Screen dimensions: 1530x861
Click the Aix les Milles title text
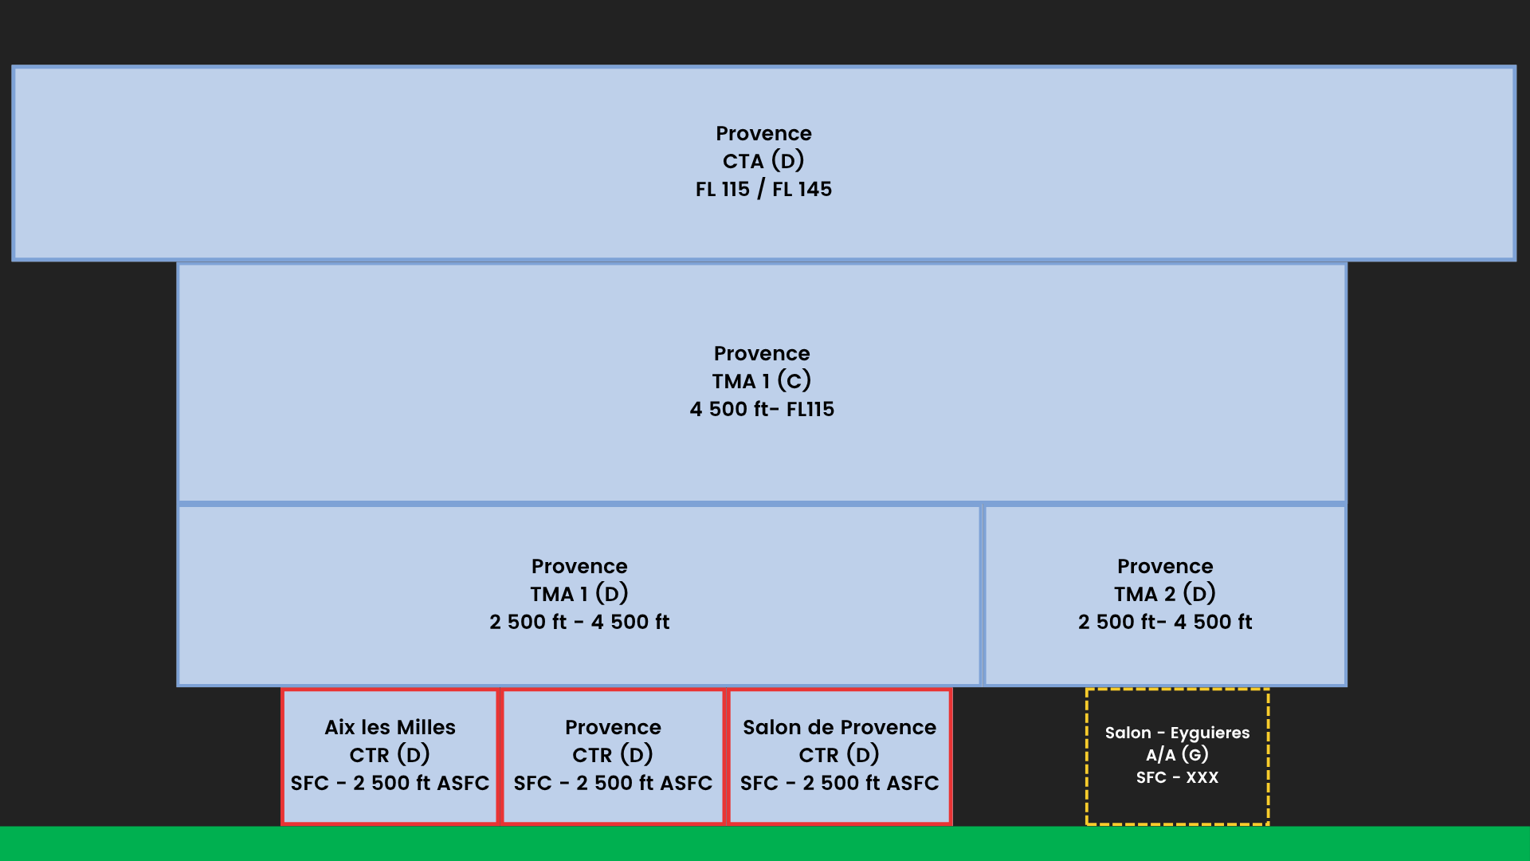click(x=390, y=727)
